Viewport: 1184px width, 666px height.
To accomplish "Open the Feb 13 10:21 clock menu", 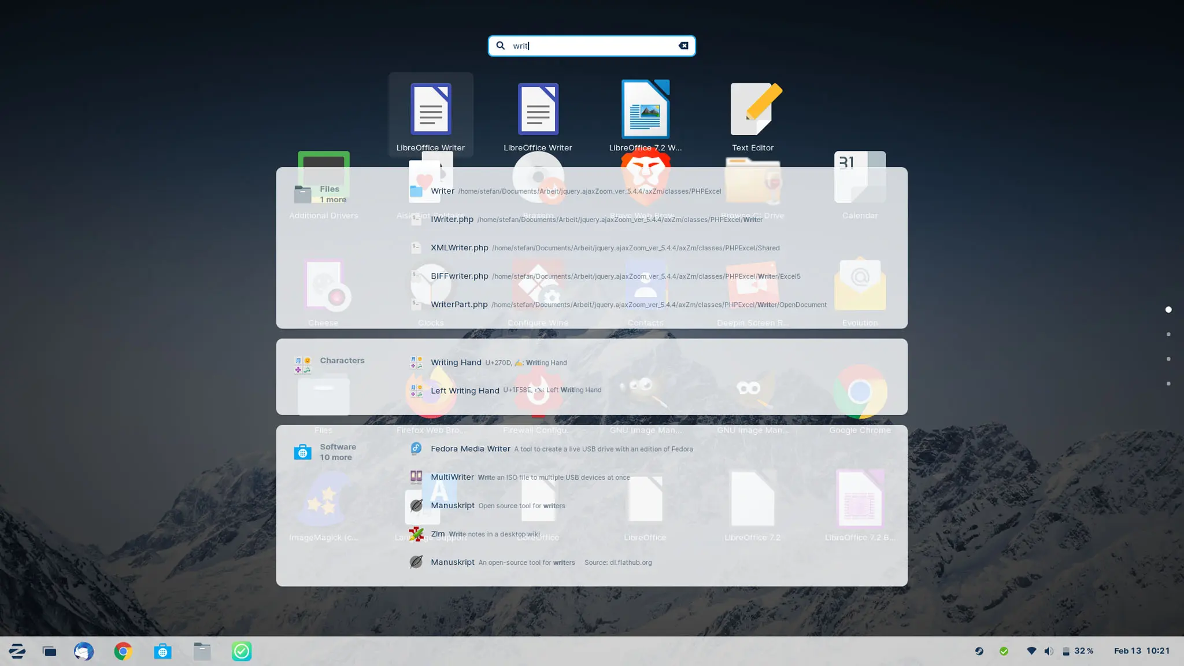I will pos(1142,651).
